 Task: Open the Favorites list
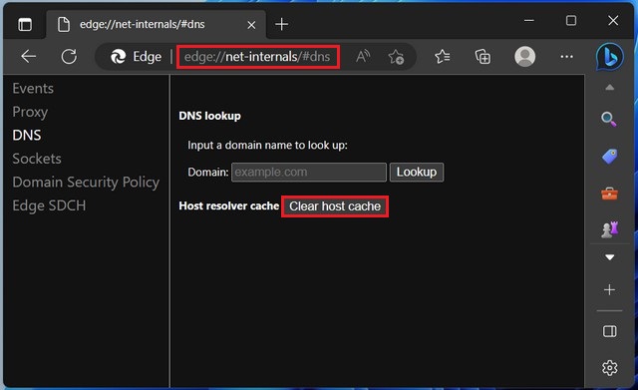[443, 57]
